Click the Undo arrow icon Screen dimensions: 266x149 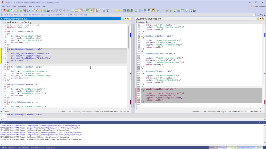pyautogui.click(x=56, y=11)
